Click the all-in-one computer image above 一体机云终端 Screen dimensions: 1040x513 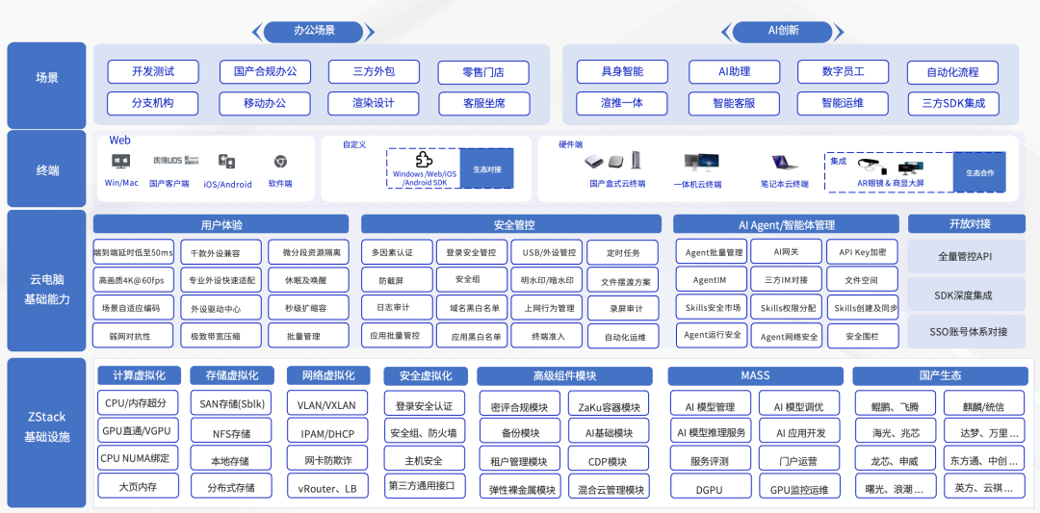pos(700,162)
